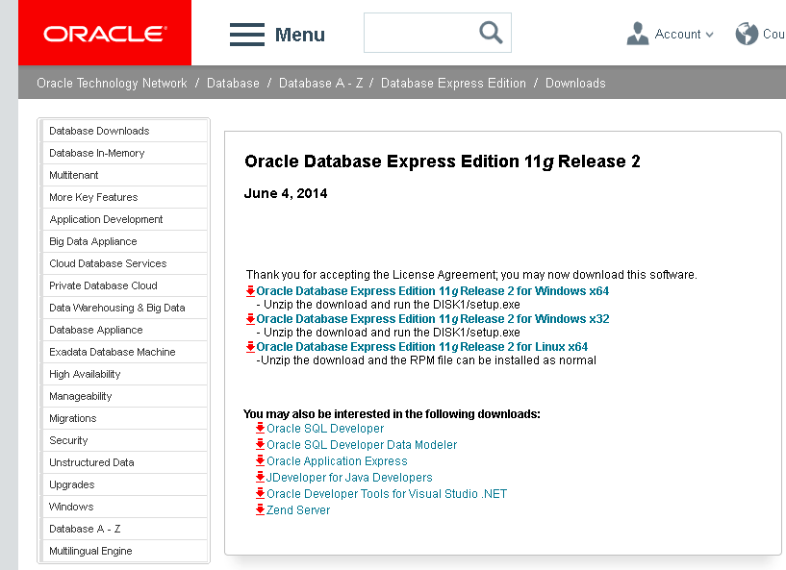Download Express Edition 11g for Linux x64
The width and height of the screenshot is (786, 570).
(x=422, y=347)
